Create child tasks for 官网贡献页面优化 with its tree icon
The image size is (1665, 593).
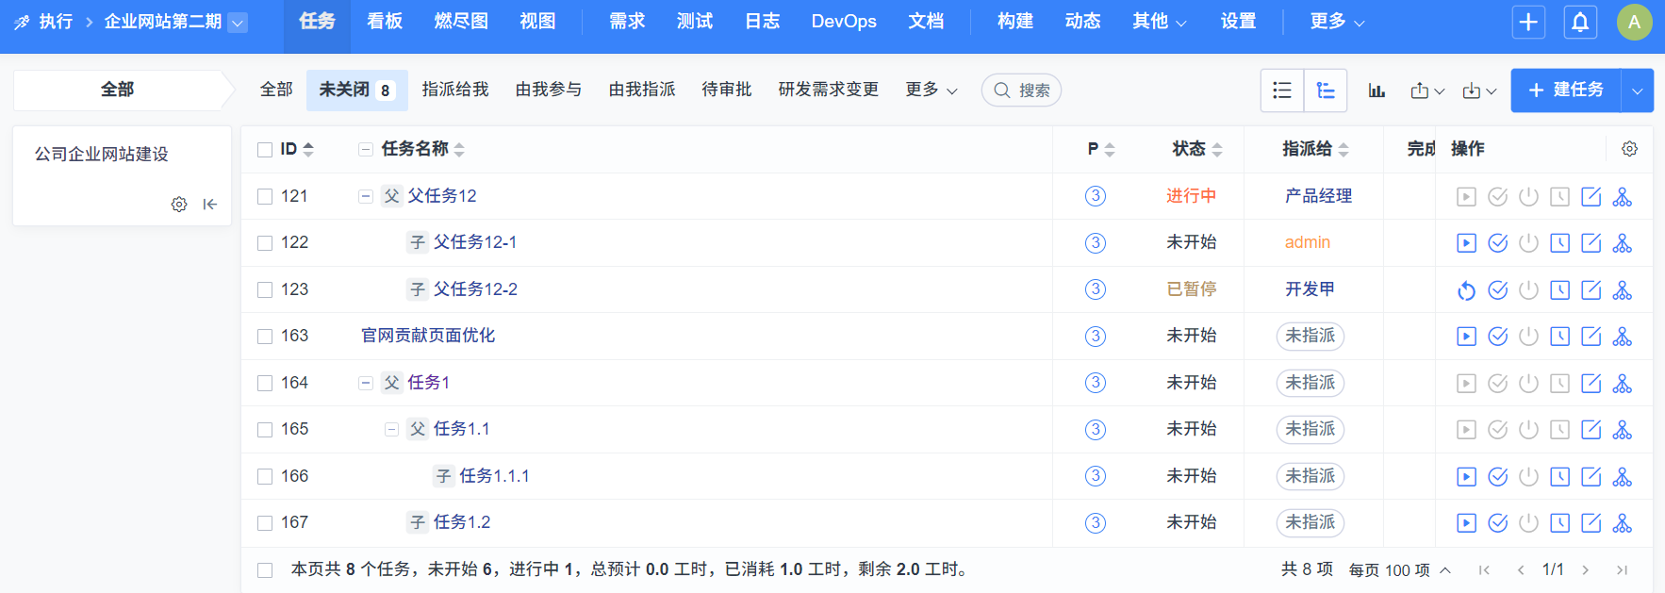pos(1622,337)
